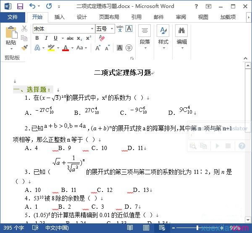
Task: Toggle Subscript formatting
Action: coord(79,39)
